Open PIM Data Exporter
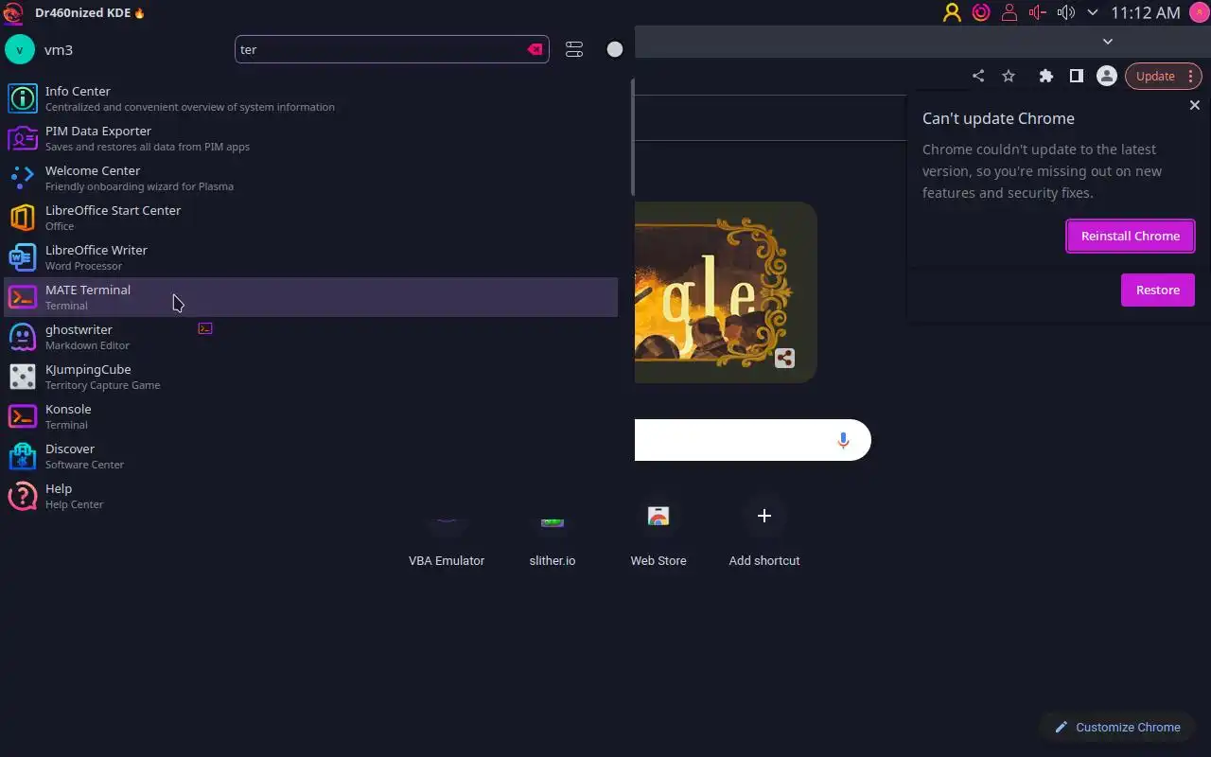 pos(311,138)
